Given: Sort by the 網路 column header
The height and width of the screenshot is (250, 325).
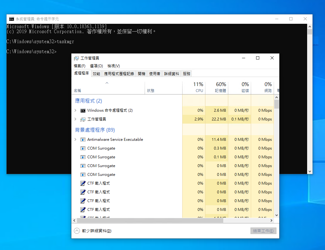Looking at the screenshot, I should coord(262,88).
